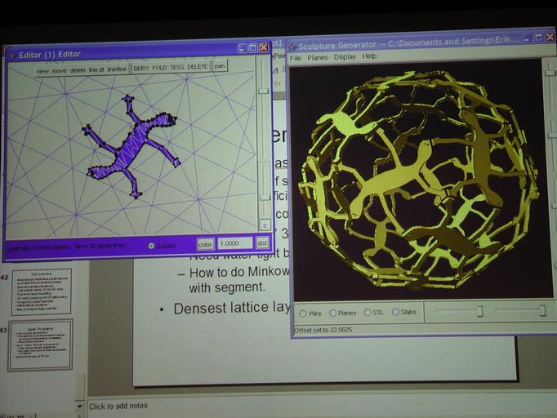Open the Planes menu
The image size is (557, 418).
[x=318, y=57]
